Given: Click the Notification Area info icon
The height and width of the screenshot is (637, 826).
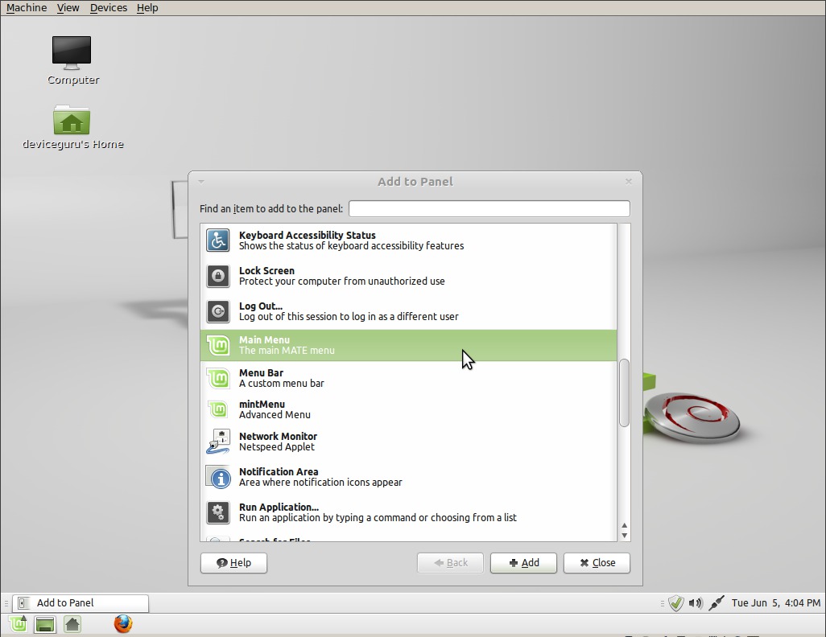Looking at the screenshot, I should [x=217, y=477].
